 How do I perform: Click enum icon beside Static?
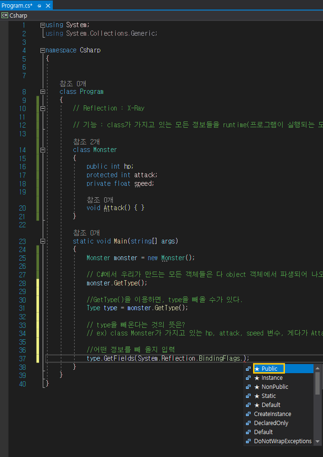pyautogui.click(x=248, y=396)
